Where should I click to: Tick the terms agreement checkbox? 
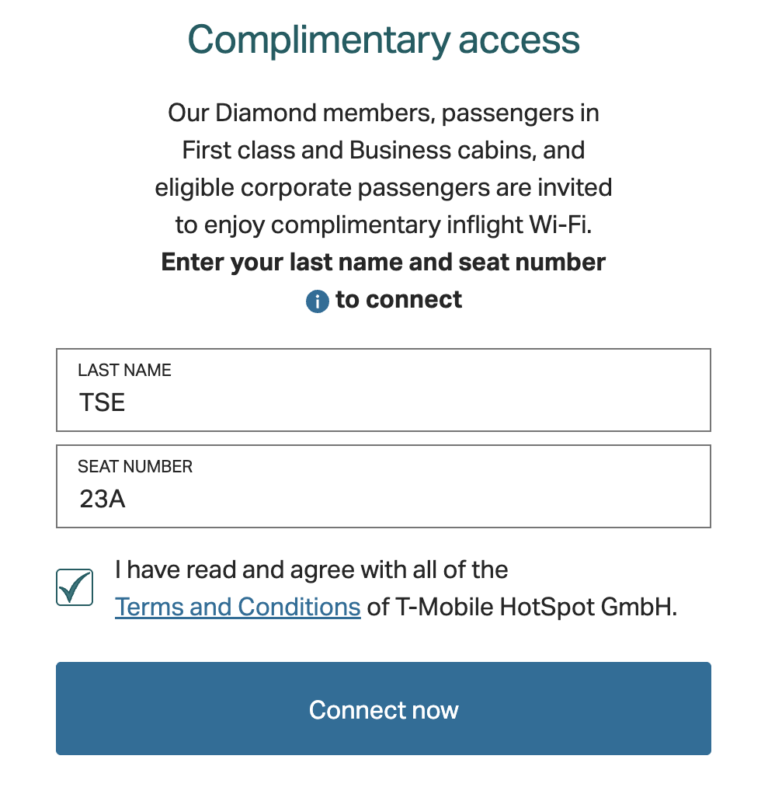tap(75, 587)
